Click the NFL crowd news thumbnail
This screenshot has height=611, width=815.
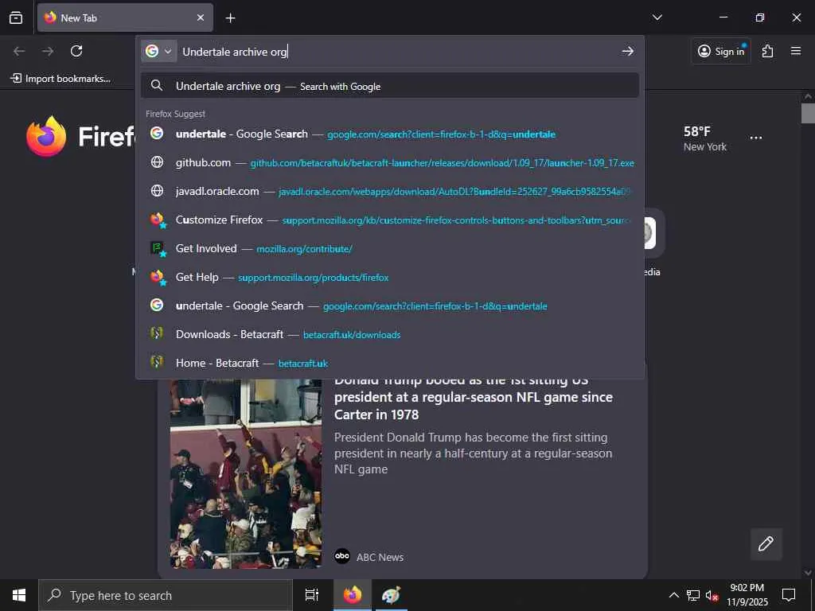pyautogui.click(x=246, y=474)
